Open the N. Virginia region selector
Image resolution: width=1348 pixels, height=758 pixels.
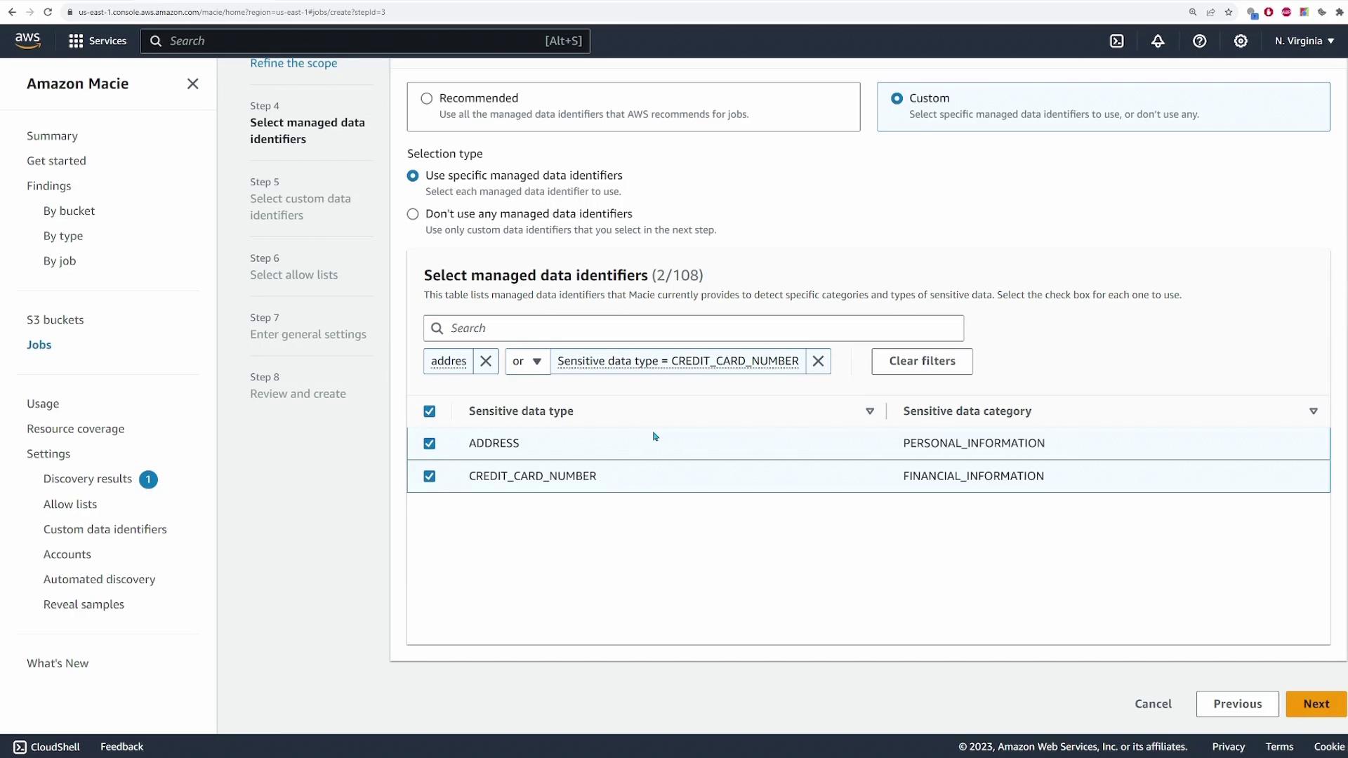[1304, 41]
